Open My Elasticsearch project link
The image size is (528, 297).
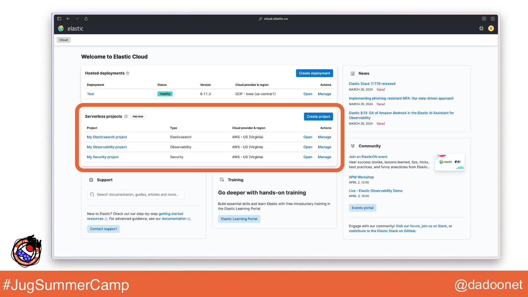click(107, 137)
